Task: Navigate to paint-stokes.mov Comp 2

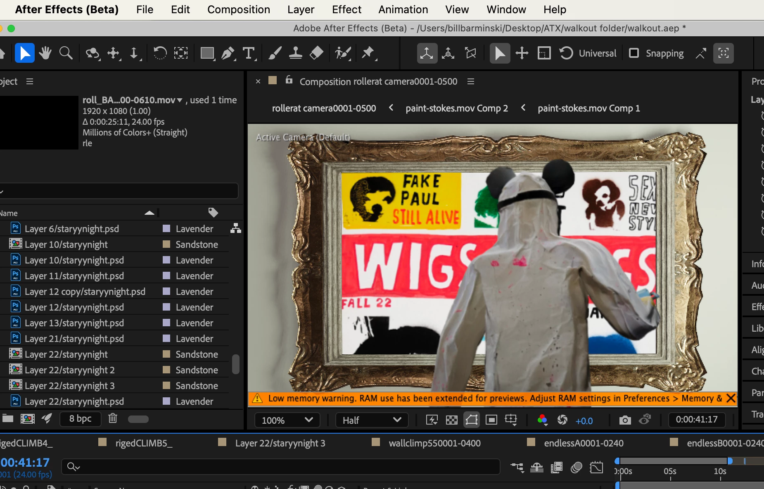Action: click(x=457, y=108)
